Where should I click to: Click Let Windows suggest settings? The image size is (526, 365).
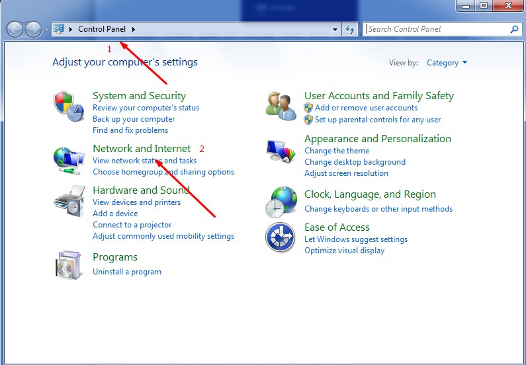(356, 239)
